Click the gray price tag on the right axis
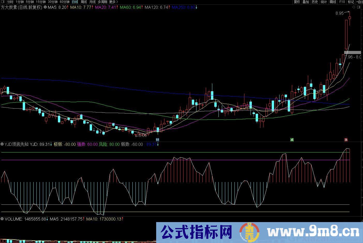 coord(352,52)
